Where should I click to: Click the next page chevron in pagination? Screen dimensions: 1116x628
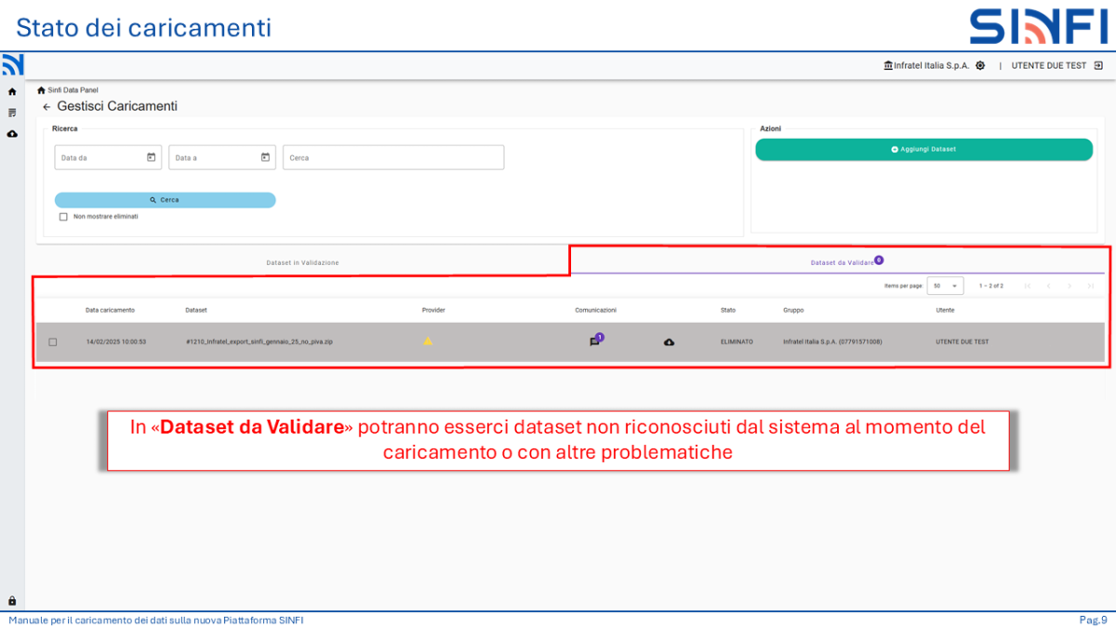click(1069, 286)
